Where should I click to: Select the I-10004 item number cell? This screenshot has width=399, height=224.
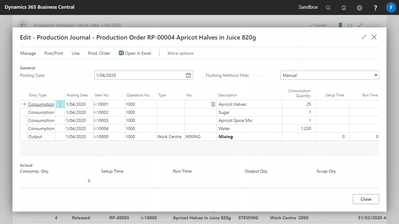coord(109,128)
